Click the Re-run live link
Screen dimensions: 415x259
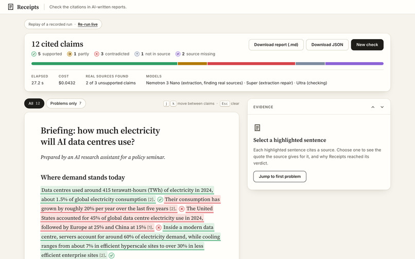coord(88,24)
